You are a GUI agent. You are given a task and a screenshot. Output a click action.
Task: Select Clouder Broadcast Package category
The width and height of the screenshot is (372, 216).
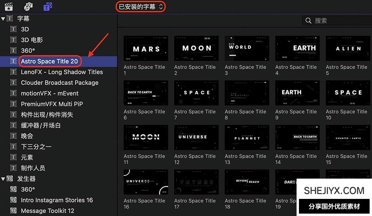pyautogui.click(x=60, y=83)
